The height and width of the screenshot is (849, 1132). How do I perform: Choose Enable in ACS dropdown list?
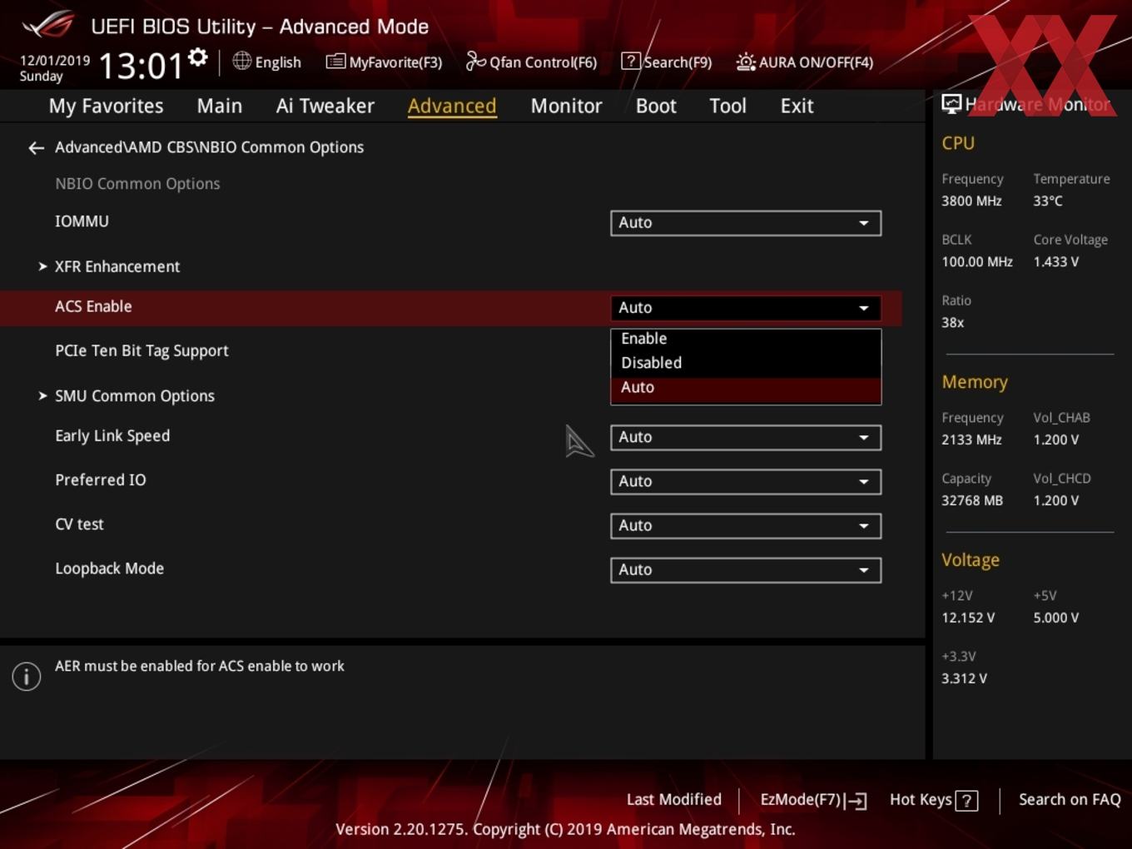tap(746, 339)
